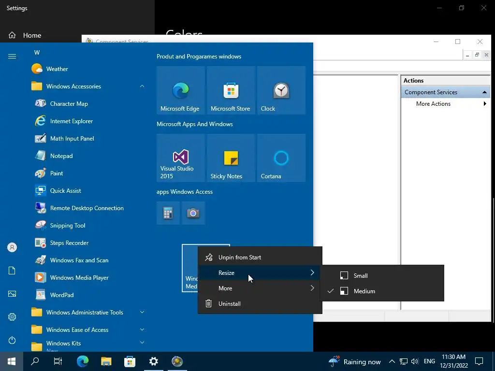Open Documents from the Start sidebar
The image size is (495, 371).
coord(12,271)
